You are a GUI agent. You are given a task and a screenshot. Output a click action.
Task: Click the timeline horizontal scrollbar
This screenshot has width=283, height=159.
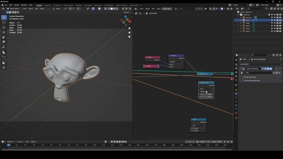(116, 150)
